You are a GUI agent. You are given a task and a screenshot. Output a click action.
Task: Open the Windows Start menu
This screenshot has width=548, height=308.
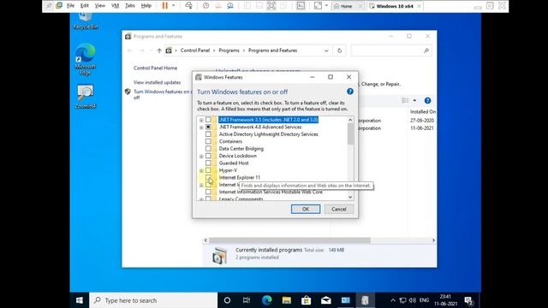click(x=80, y=300)
